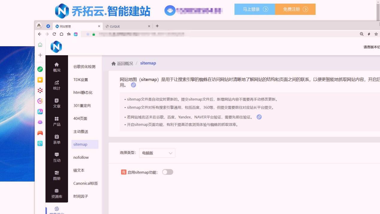Click the browser bookmark star icon
This screenshot has width=380, height=214.
coord(376,34)
